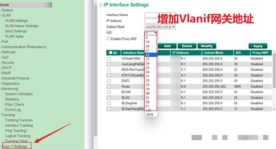This screenshot has height=149, width=276.
Task: Click the VID dropdown box
Action: 151,33
